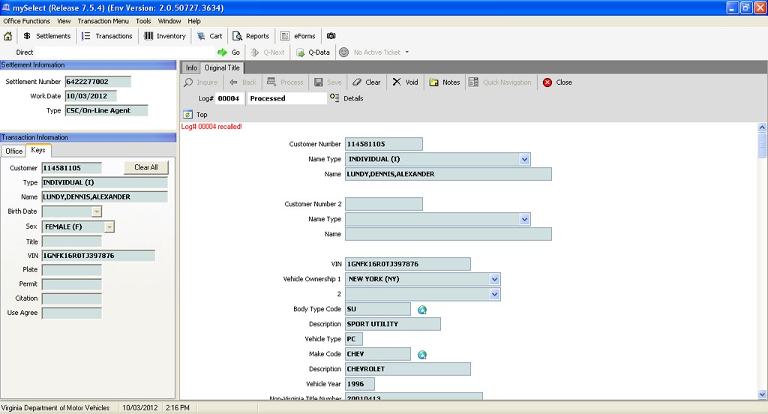768x414 pixels.
Task: Click the Use Agree field
Action: coord(71,313)
